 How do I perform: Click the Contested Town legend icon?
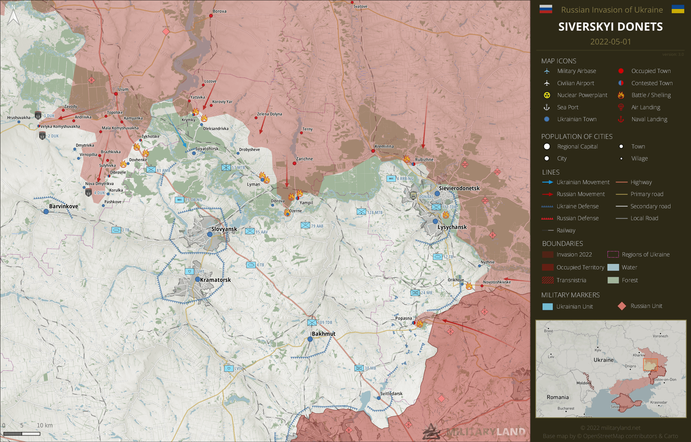click(x=621, y=83)
